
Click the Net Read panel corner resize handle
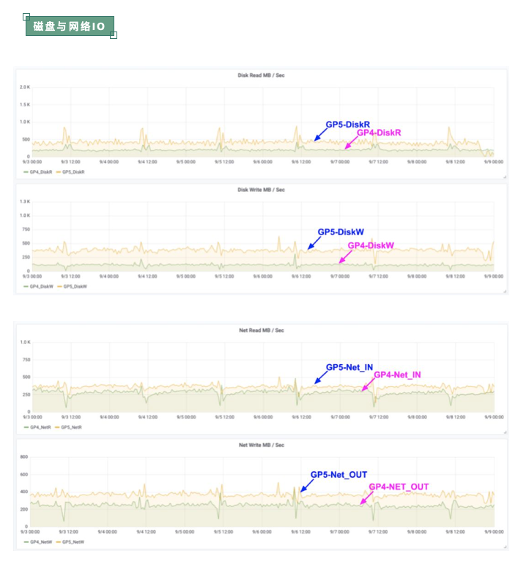pos(506,432)
